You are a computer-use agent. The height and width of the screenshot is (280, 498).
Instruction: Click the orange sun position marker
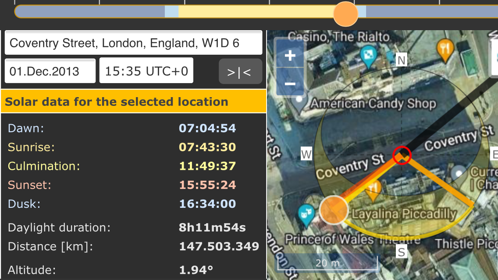point(334,210)
